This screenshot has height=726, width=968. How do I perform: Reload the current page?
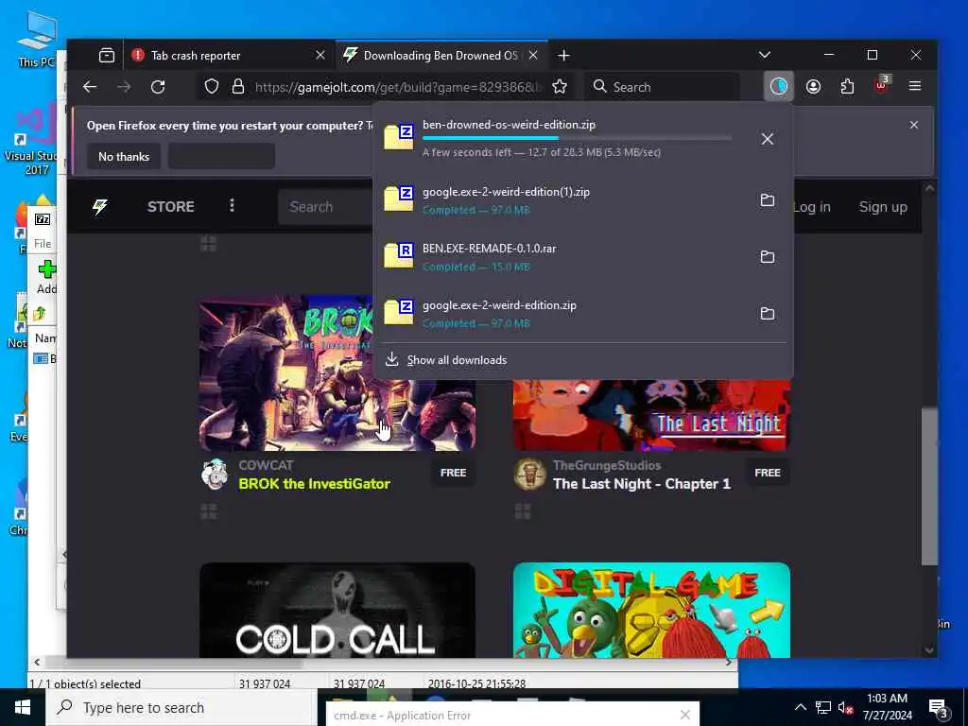[158, 87]
